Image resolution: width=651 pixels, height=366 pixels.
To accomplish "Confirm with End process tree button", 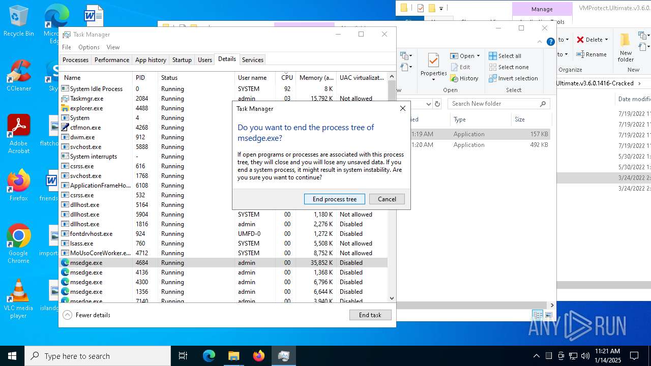I will tap(335, 199).
